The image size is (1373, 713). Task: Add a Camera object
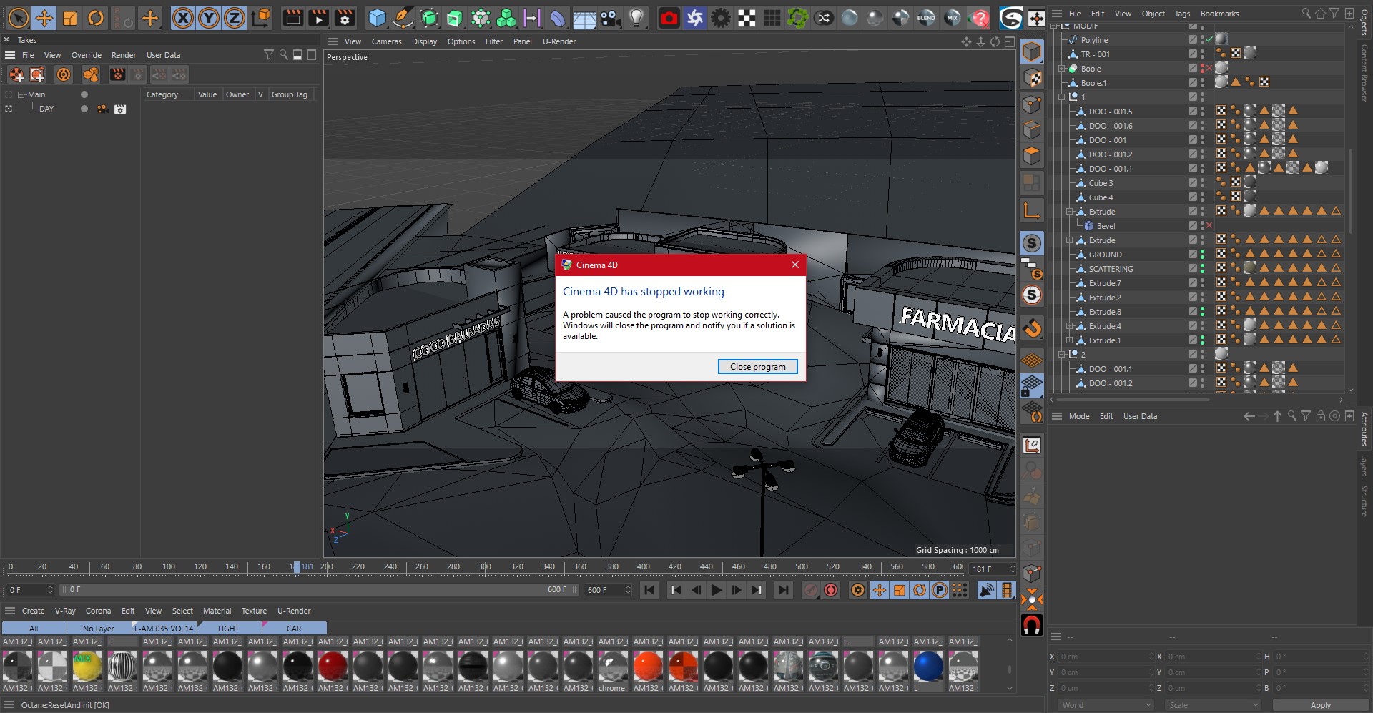click(x=611, y=17)
